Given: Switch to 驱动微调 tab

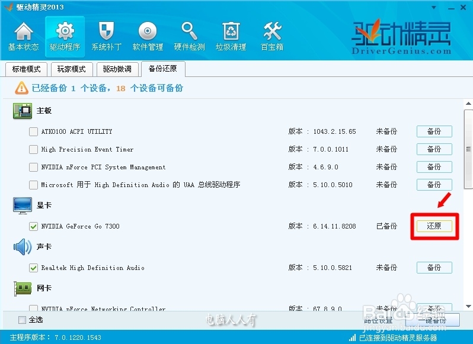Looking at the screenshot, I should [117, 69].
